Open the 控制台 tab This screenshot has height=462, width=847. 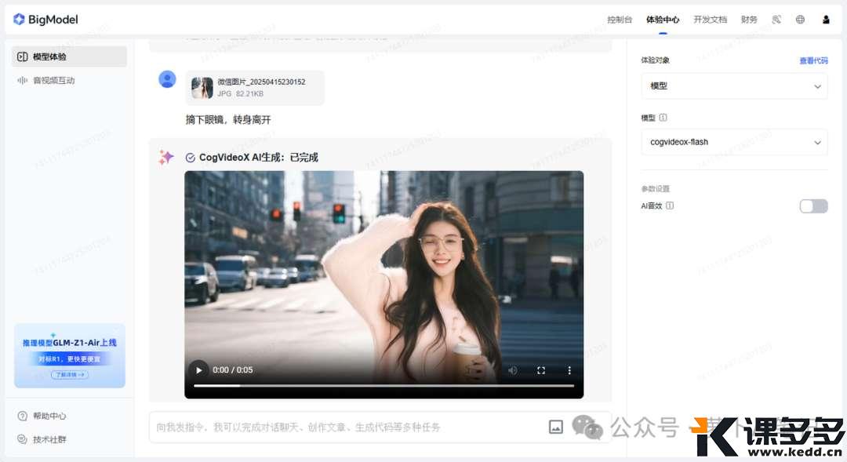click(619, 20)
